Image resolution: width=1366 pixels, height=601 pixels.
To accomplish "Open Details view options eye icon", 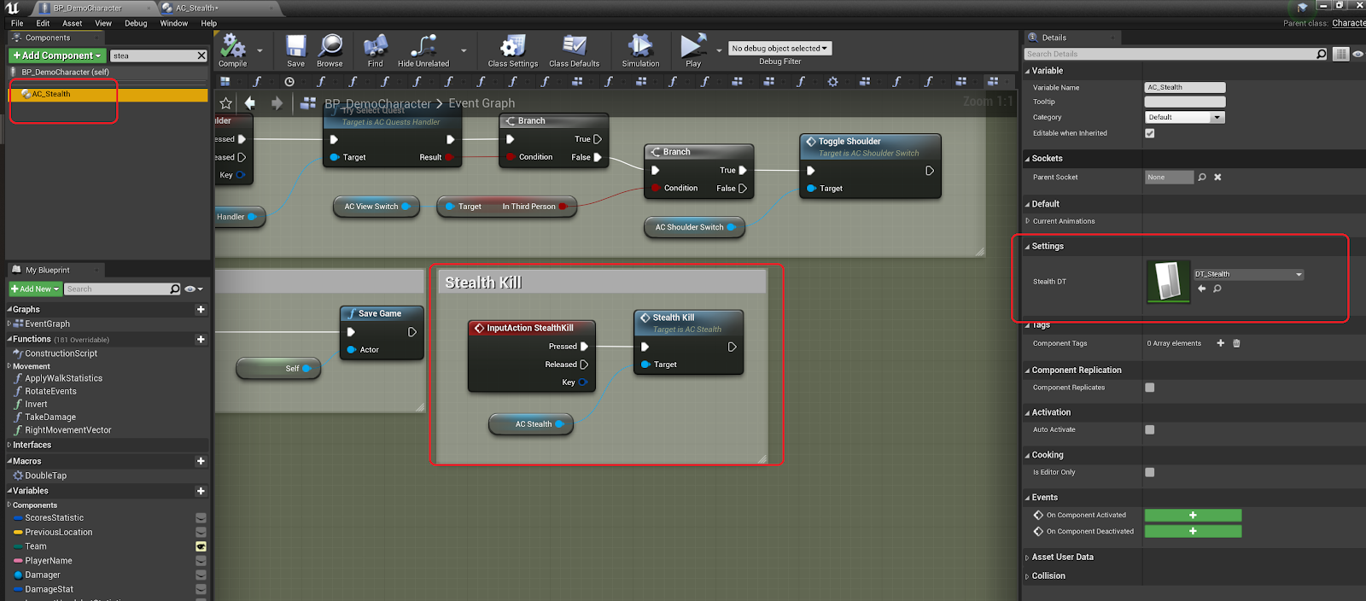I will pyautogui.click(x=1357, y=54).
